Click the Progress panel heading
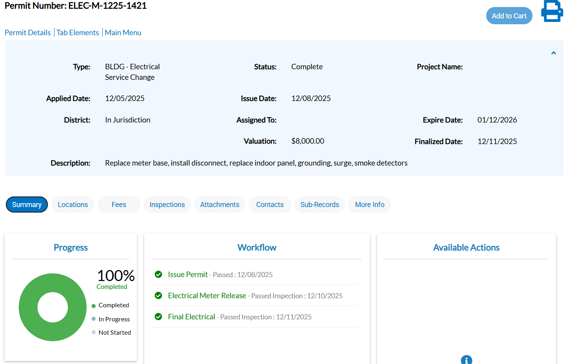Screen dimensions: 565x364 tap(71, 247)
